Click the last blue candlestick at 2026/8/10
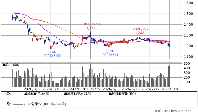Viewport: 198px width, 112px height. point(169,46)
